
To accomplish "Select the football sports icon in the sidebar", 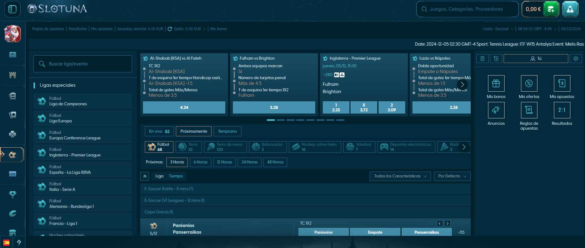I will click(12, 155).
